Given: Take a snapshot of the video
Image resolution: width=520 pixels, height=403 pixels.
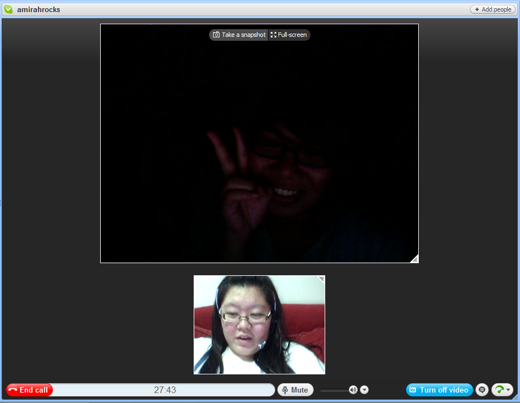Looking at the screenshot, I should tap(239, 35).
